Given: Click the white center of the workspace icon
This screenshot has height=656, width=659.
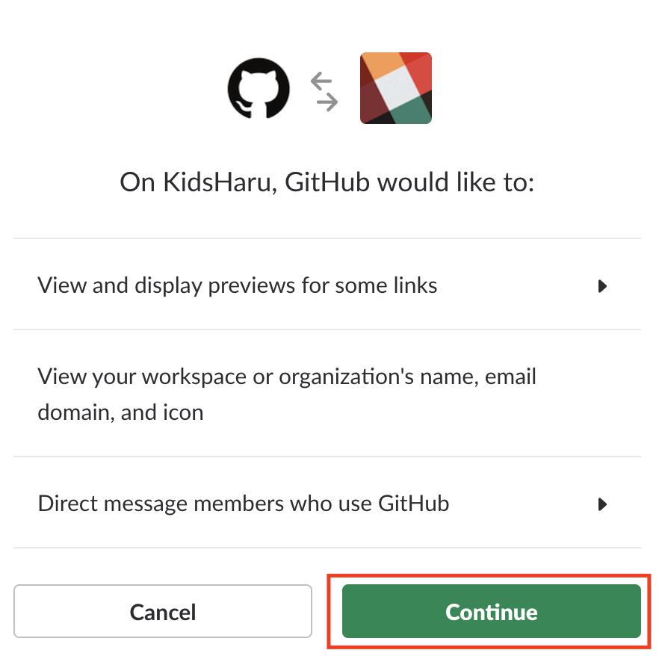Looking at the screenshot, I should (395, 87).
